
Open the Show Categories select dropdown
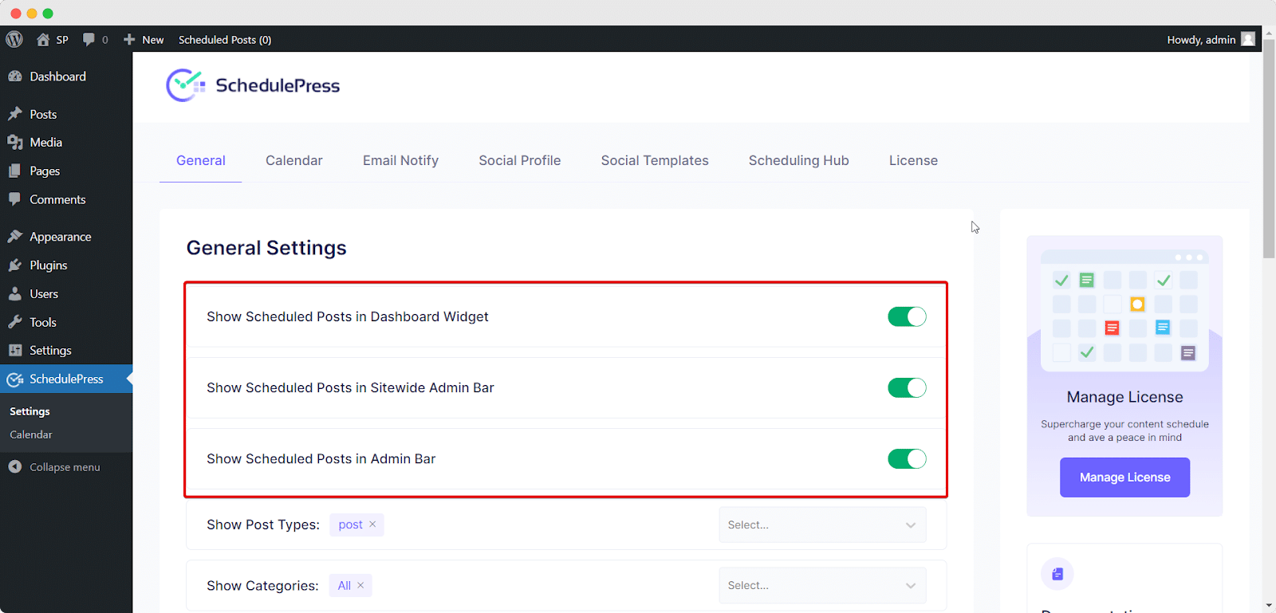822,585
